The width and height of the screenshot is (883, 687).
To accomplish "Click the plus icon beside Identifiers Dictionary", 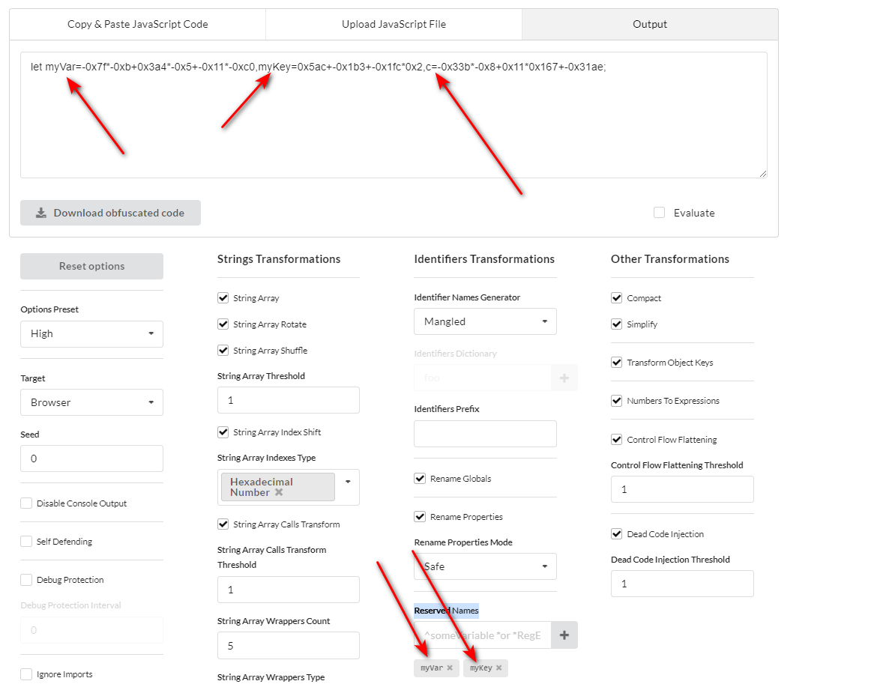I will pos(564,378).
